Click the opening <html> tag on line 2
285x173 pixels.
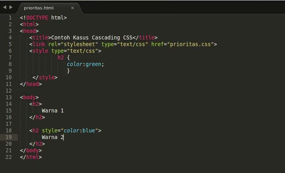pyautogui.click(x=29, y=24)
